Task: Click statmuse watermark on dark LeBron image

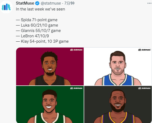Action: point(144,88)
